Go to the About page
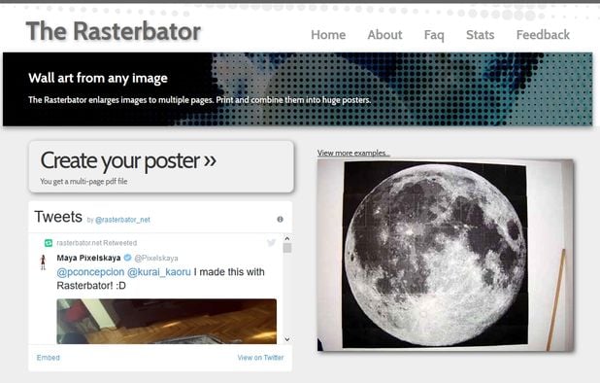600x383 pixels. [384, 35]
